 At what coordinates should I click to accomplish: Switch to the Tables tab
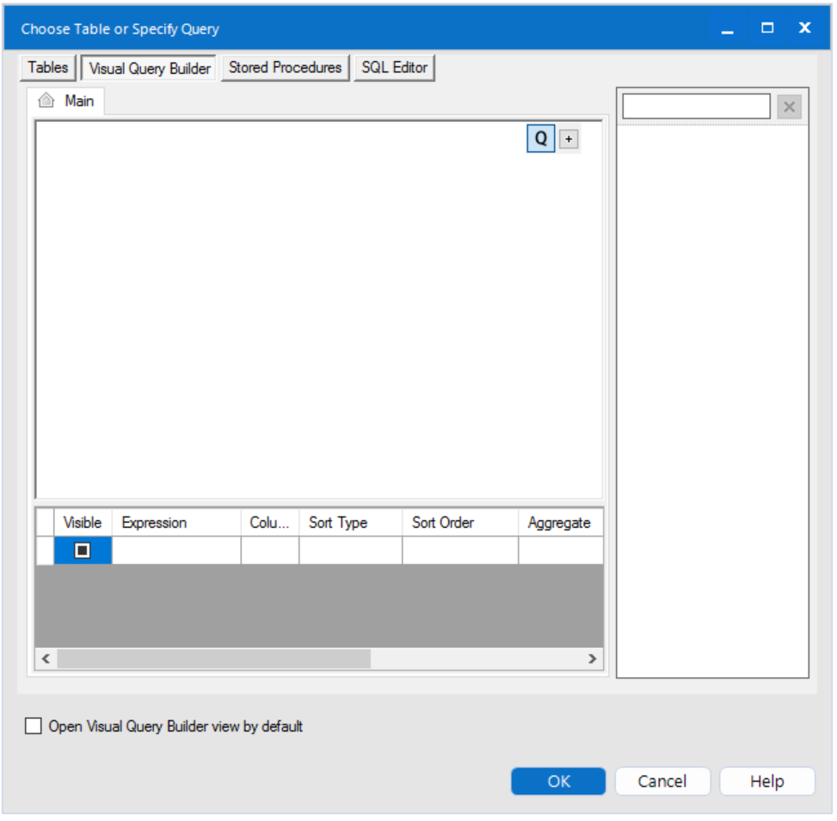pyautogui.click(x=47, y=66)
